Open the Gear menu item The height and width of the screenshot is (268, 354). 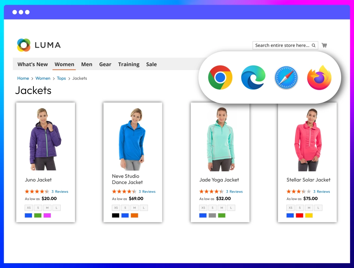pos(105,64)
